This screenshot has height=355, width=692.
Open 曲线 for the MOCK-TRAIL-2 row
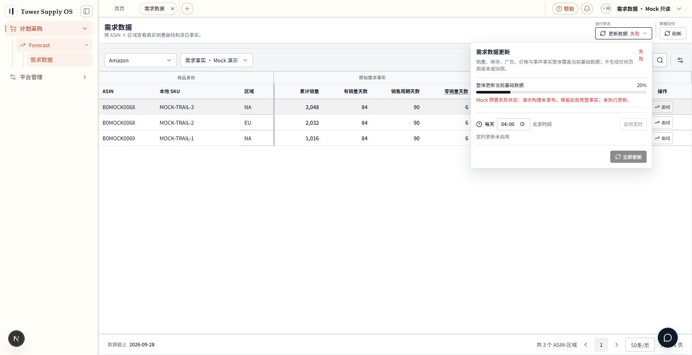coord(662,123)
